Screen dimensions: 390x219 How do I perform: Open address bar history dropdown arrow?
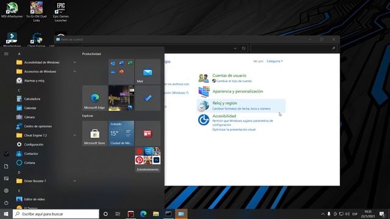(235, 48)
